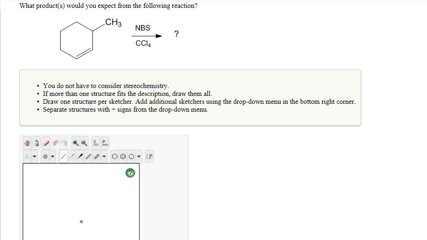Select the cyclohexane ring tool

pos(115,157)
